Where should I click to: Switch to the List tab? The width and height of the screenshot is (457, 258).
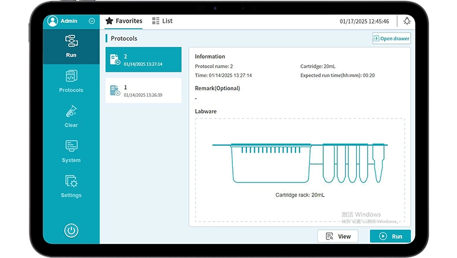pyautogui.click(x=162, y=21)
